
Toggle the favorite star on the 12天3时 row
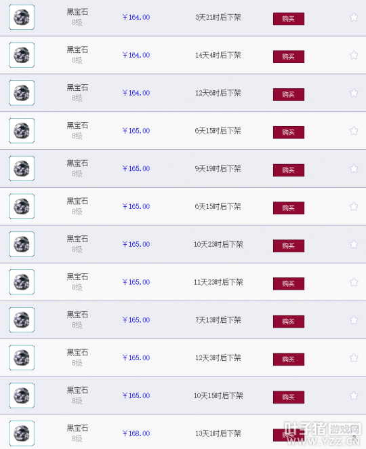(354, 358)
